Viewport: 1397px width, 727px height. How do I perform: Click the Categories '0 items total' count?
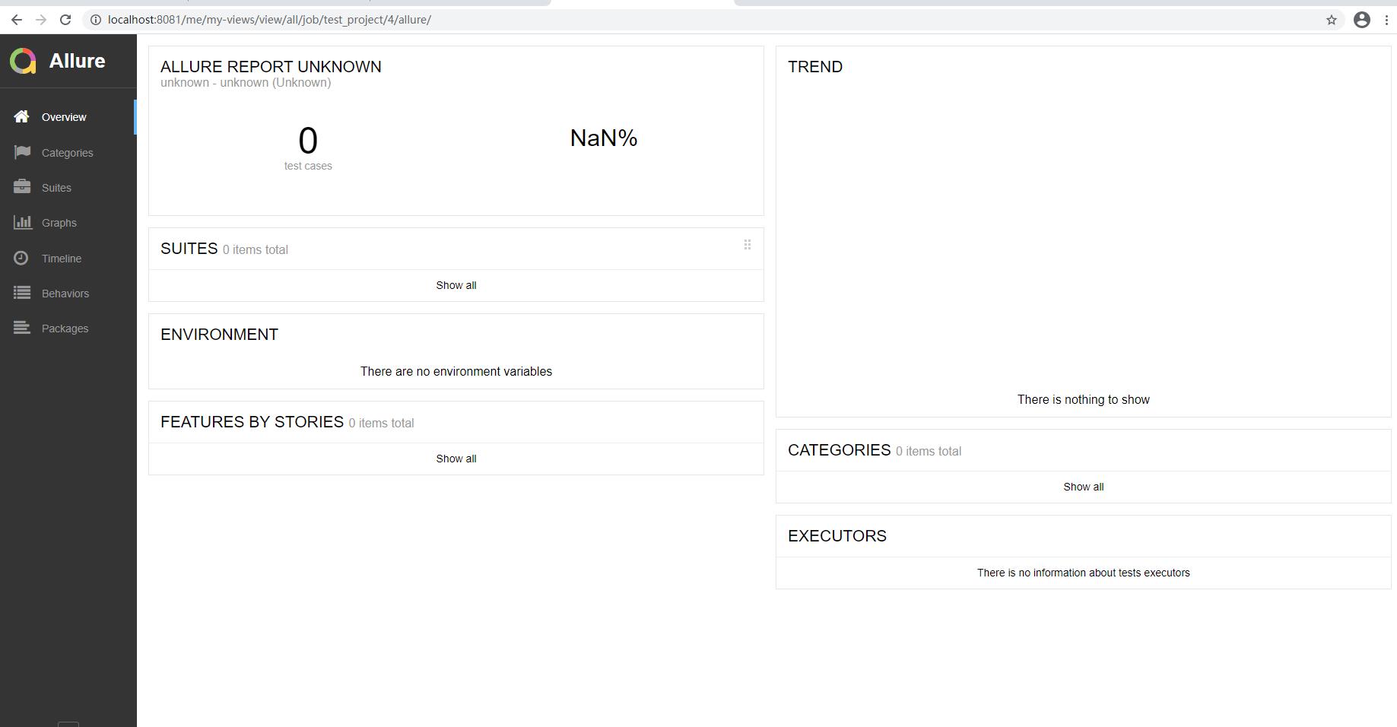point(929,452)
